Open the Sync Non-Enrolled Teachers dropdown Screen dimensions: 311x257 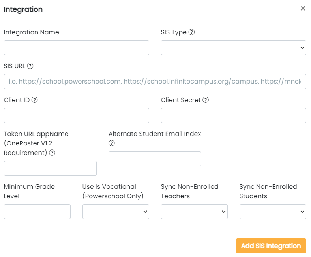click(x=194, y=212)
